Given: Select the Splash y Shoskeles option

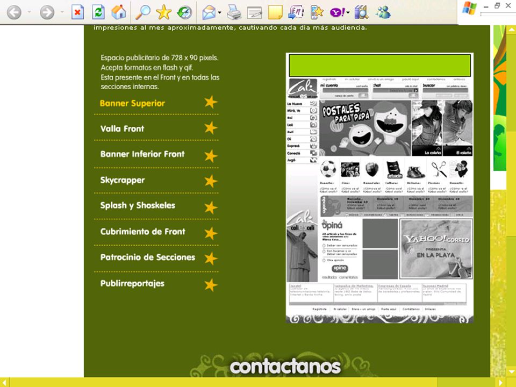Looking at the screenshot, I should [138, 206].
